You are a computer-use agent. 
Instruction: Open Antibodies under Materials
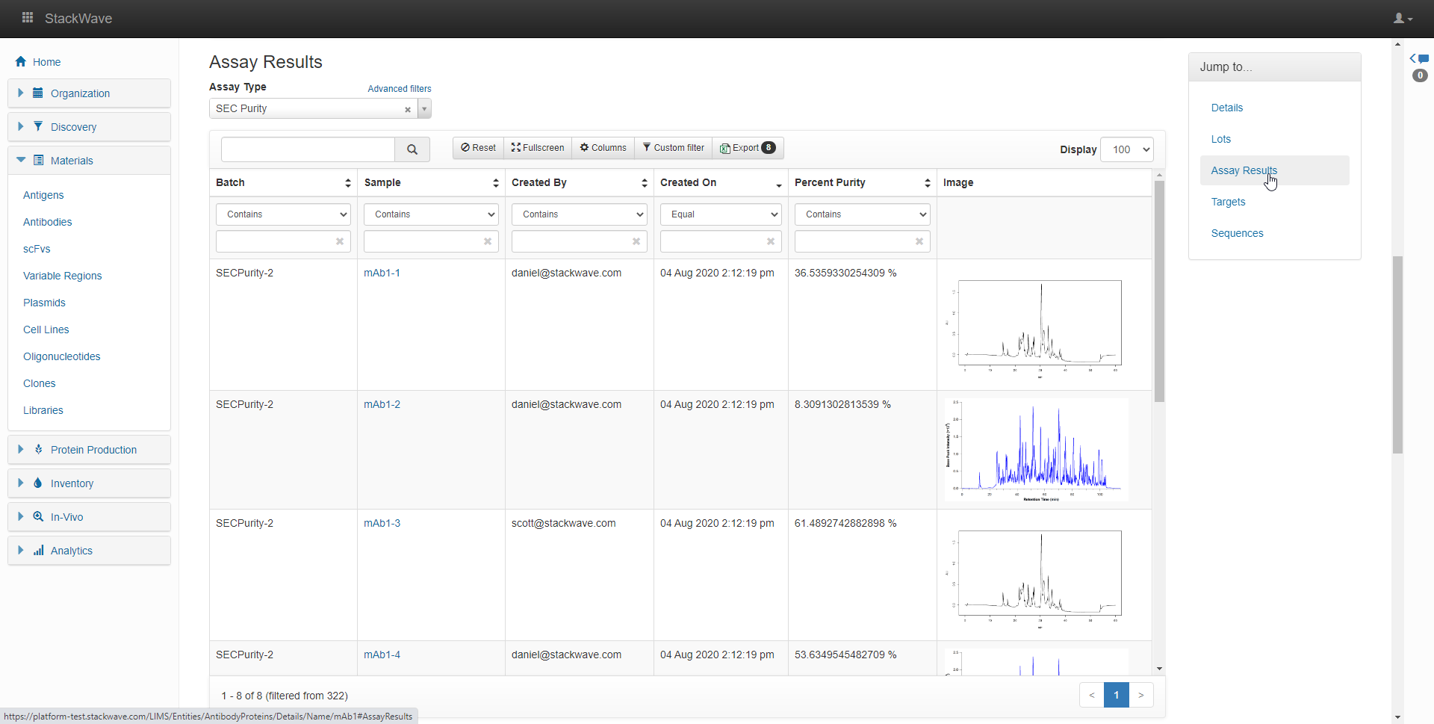pos(48,222)
